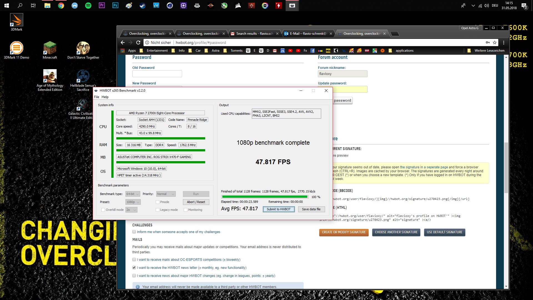Switch to Google Chrome on the taskbar

point(61,5)
